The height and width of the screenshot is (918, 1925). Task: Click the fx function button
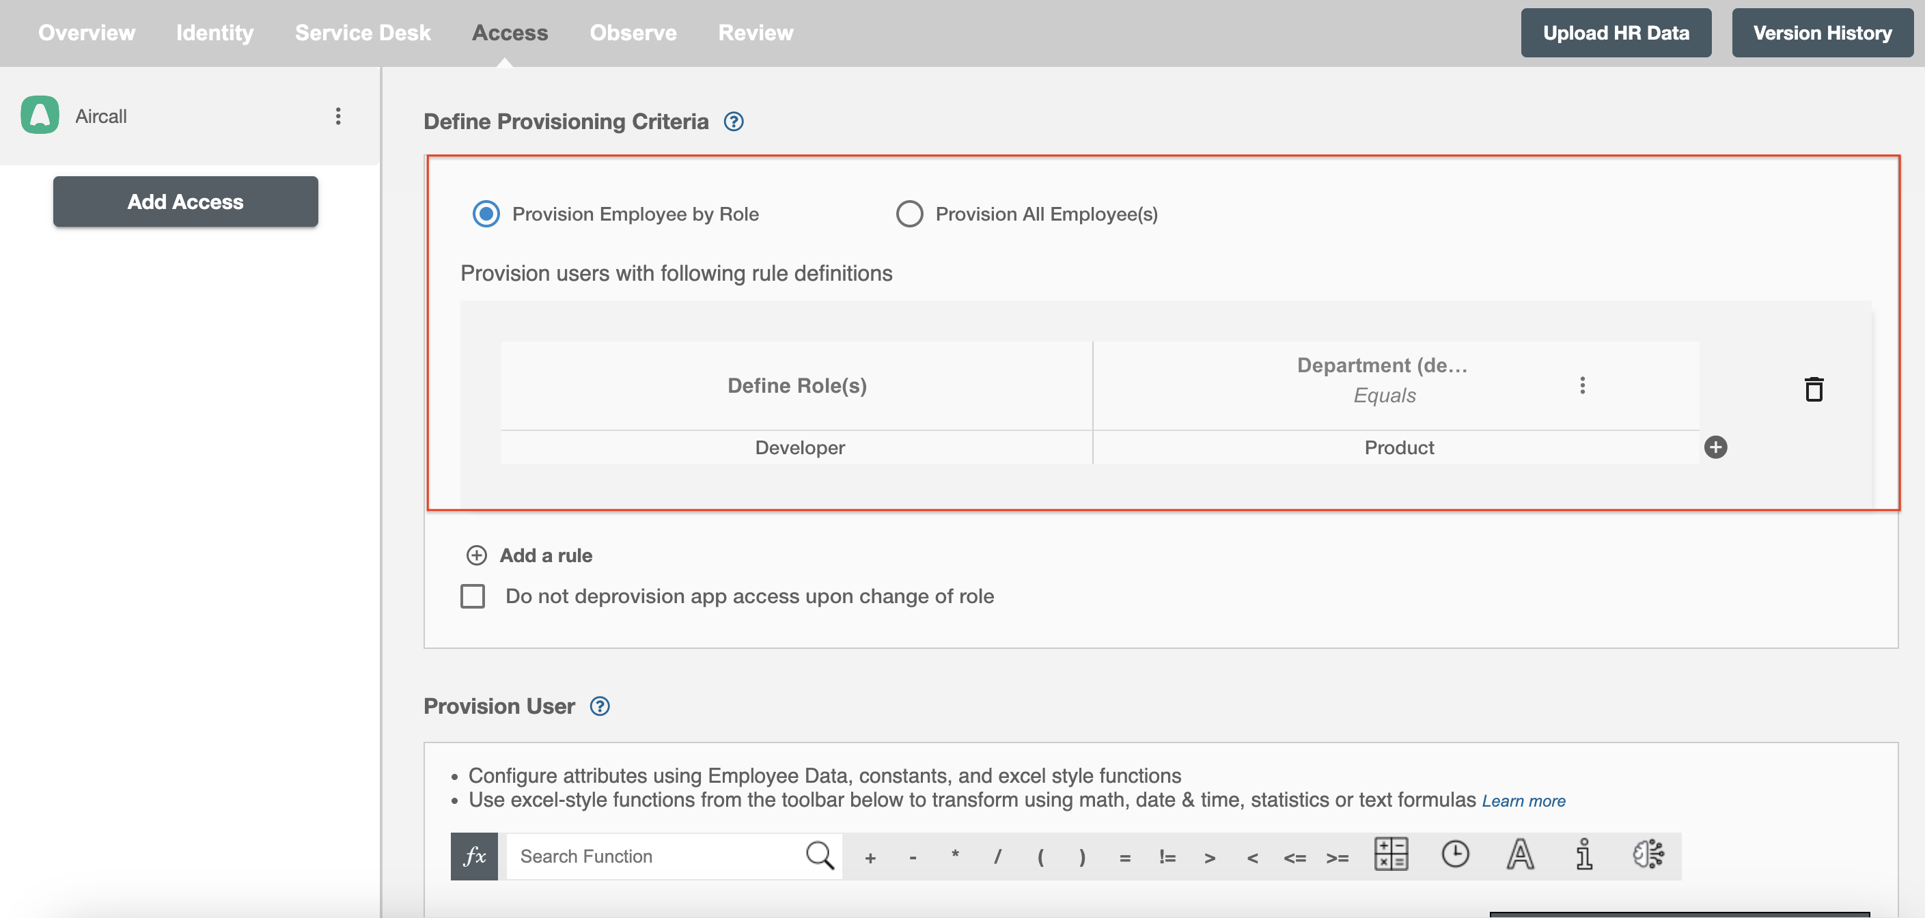474,856
